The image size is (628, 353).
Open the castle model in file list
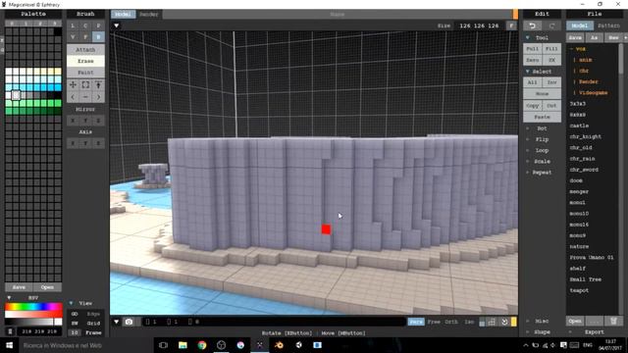point(579,126)
